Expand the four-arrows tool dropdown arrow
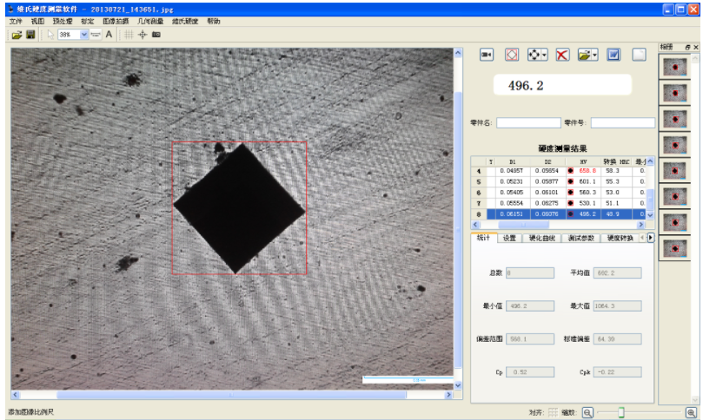 click(545, 55)
